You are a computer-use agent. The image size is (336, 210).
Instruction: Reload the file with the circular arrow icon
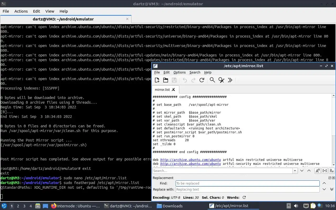click(x=202, y=80)
